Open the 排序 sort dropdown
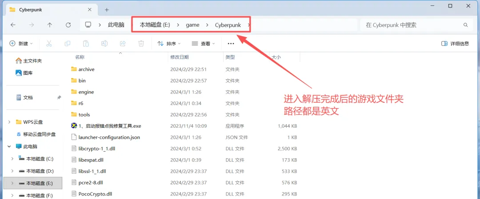 pyautogui.click(x=169, y=43)
